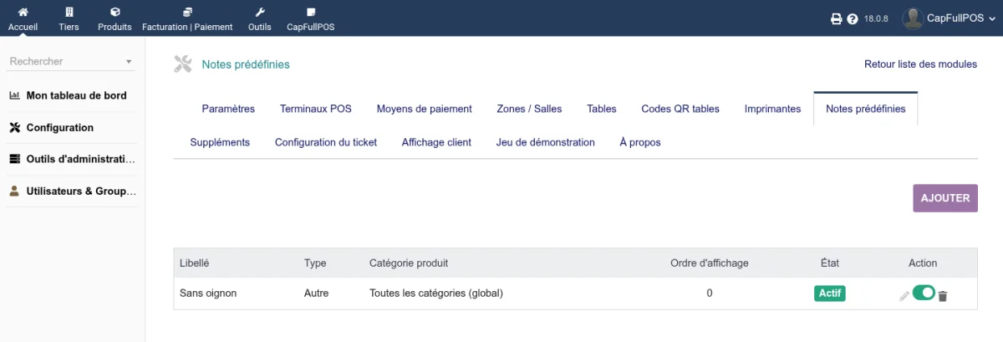Click the Ordre d'affichage column header

[x=710, y=263]
